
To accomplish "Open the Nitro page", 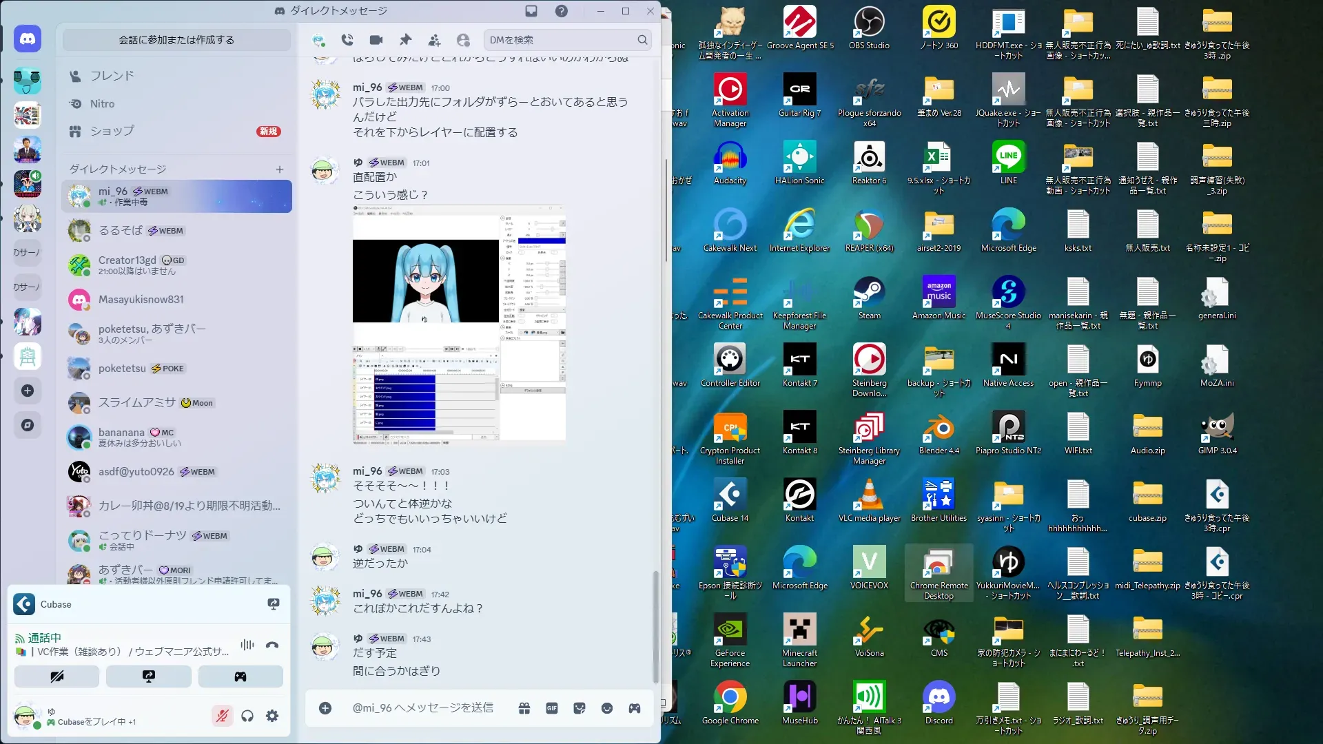I will pos(102,104).
